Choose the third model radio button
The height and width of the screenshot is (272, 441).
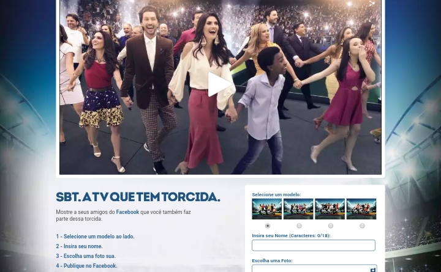[331, 226]
